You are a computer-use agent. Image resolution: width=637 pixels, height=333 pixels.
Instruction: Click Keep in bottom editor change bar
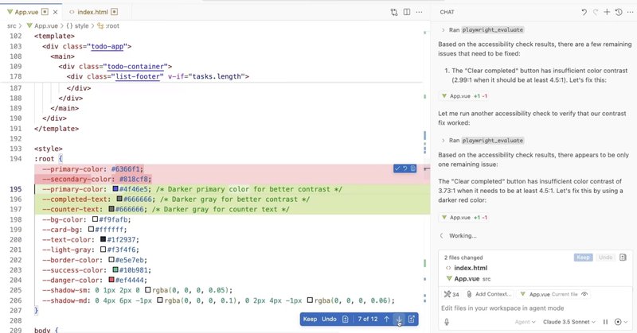[x=310, y=319]
